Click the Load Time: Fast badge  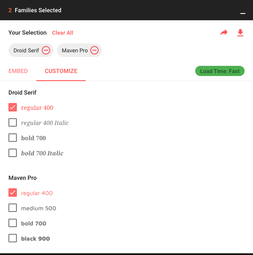(x=220, y=71)
